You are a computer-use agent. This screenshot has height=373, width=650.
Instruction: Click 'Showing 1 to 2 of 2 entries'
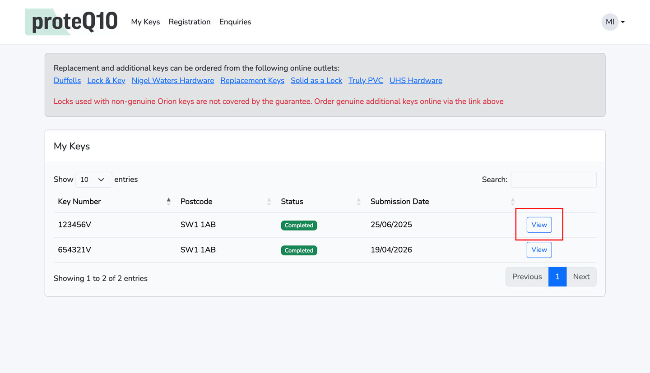click(101, 278)
